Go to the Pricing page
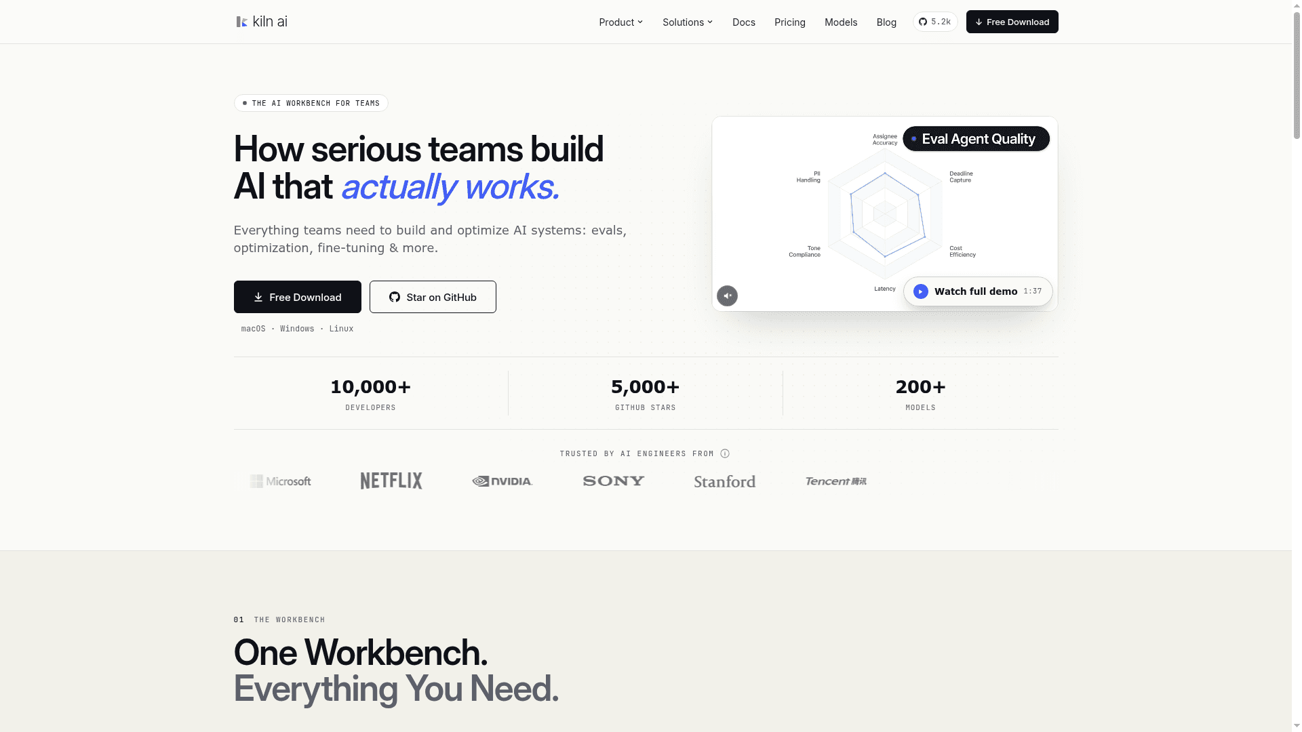This screenshot has width=1302, height=732. point(789,22)
